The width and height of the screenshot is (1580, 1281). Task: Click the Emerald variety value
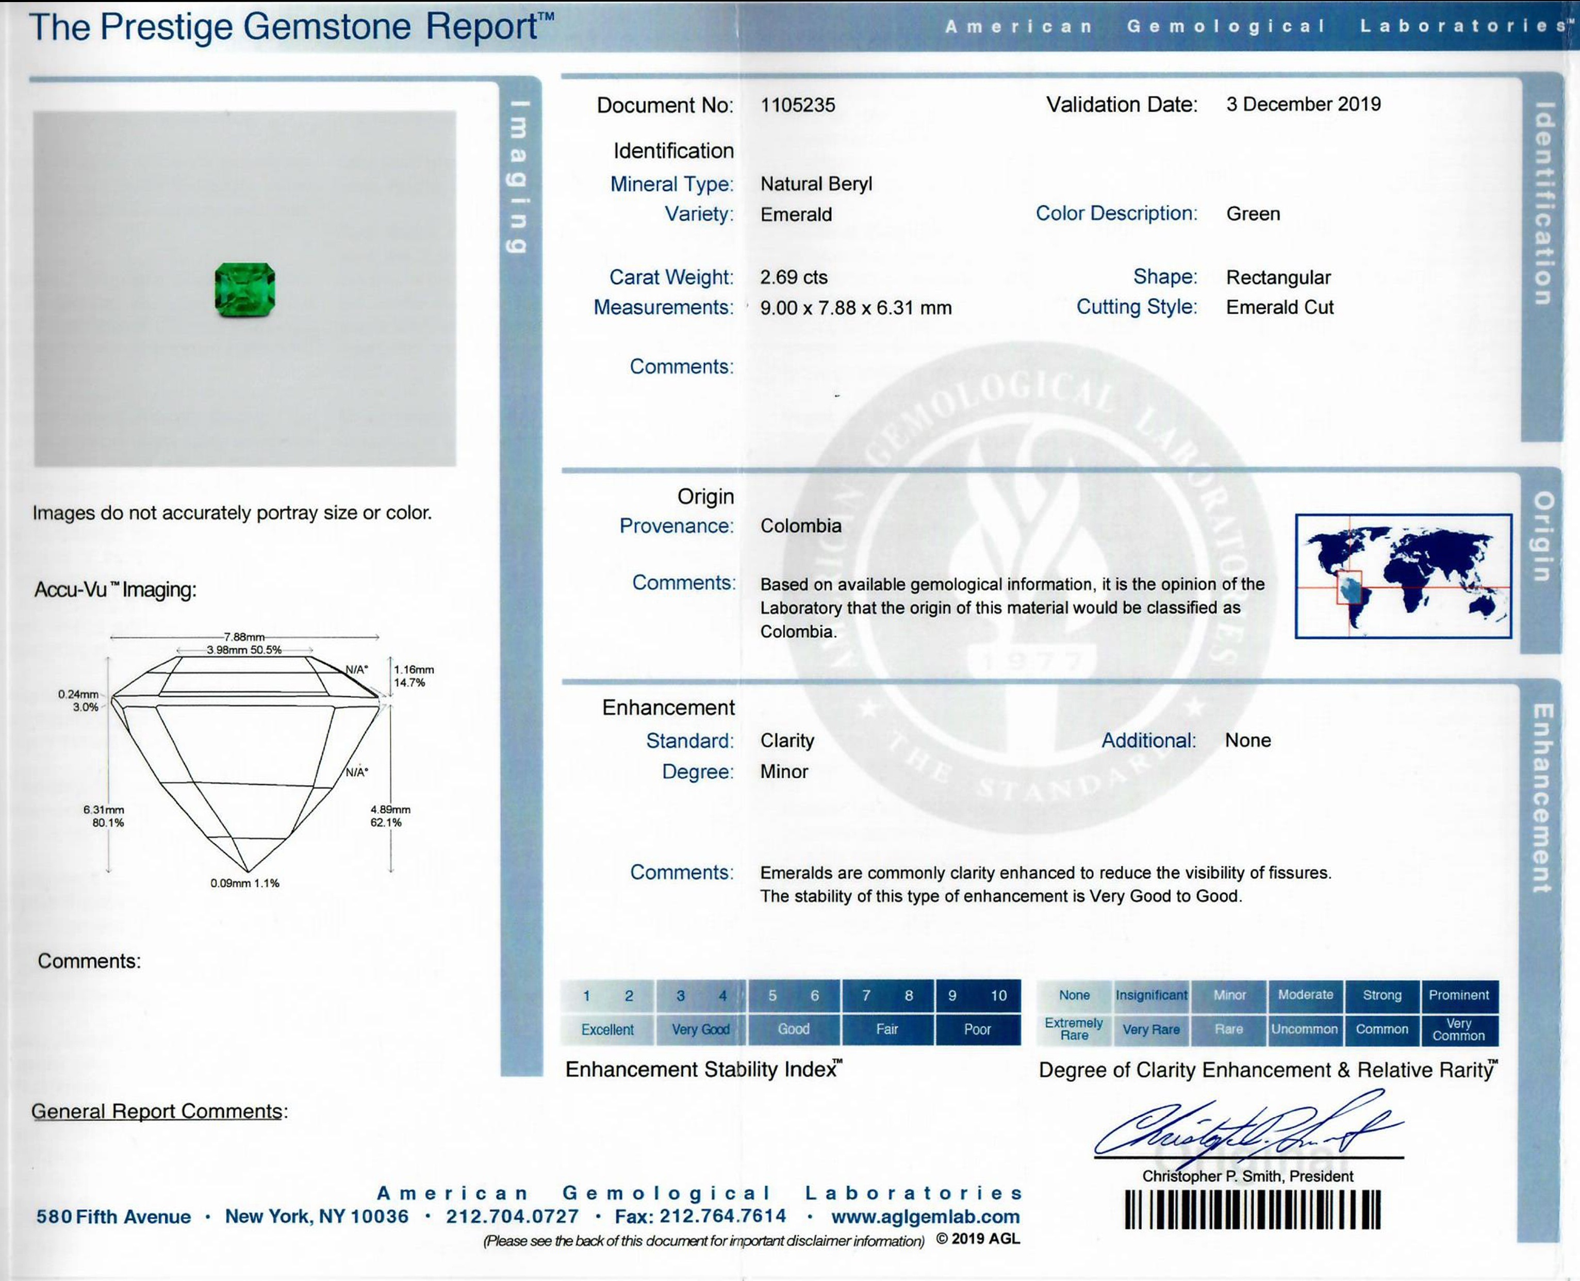point(796,215)
